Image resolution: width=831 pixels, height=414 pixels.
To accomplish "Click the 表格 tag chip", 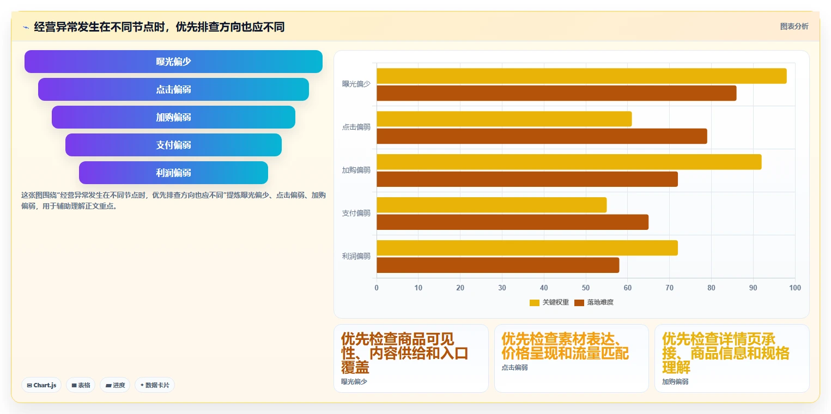I will point(81,385).
